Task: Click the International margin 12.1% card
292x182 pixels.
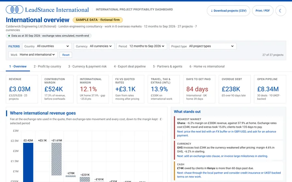Action: coord(93,89)
